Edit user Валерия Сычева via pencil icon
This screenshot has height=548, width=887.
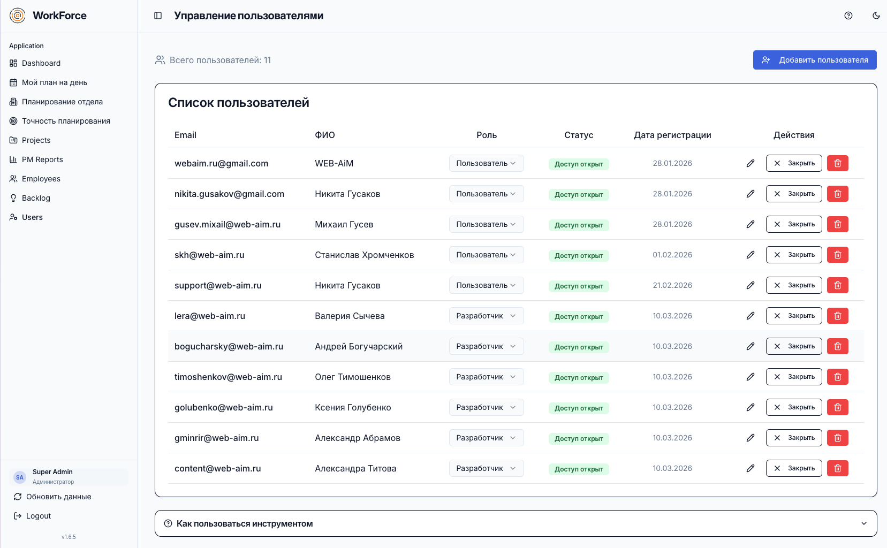pyautogui.click(x=750, y=316)
